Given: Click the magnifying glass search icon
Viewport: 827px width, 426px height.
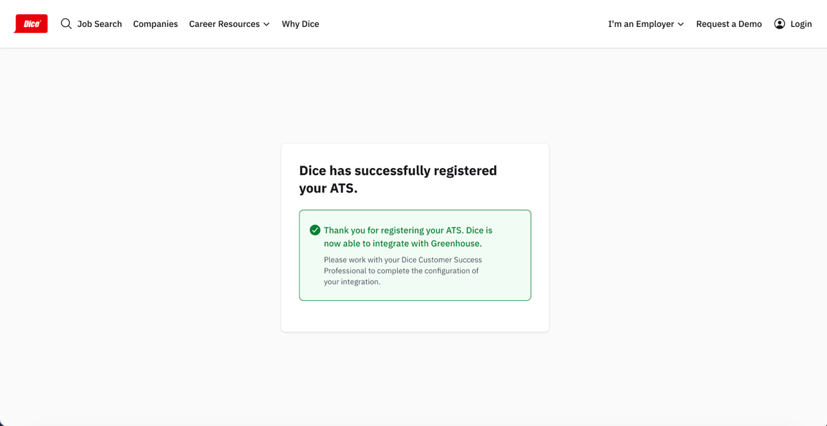Looking at the screenshot, I should pyautogui.click(x=66, y=24).
